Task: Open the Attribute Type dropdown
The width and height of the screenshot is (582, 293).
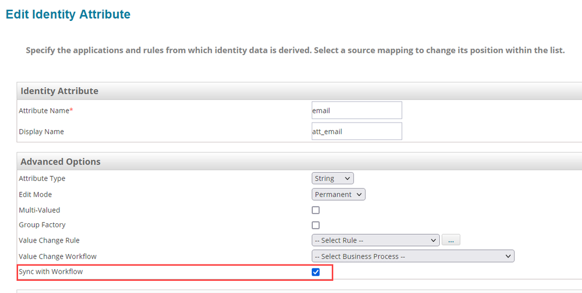Action: 333,178
